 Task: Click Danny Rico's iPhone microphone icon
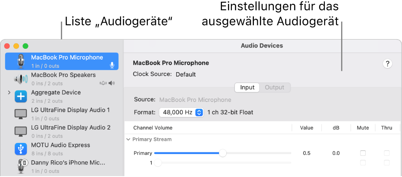tap(21, 166)
